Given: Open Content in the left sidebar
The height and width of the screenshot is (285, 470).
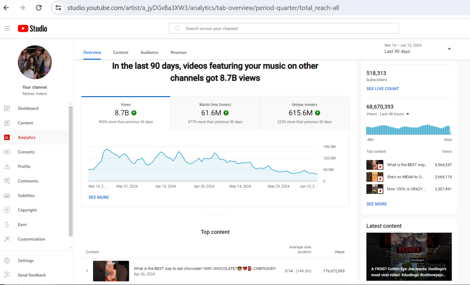Looking at the screenshot, I should pos(34,123).
